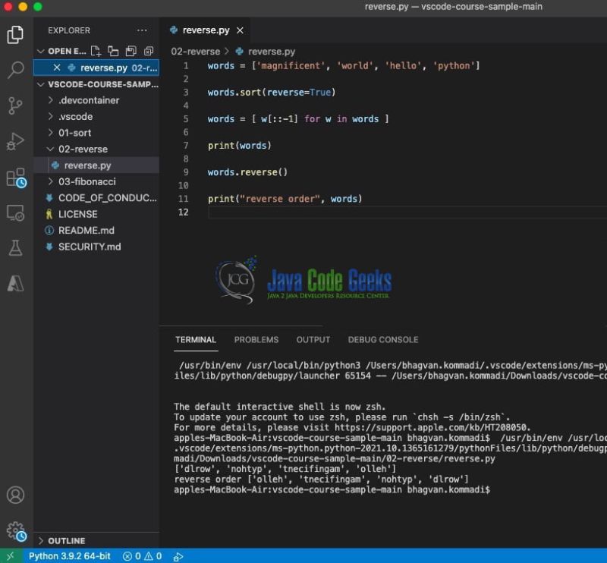Open the DEBUG CONSOLE tab
Viewport: 607px width, 563px height.
[383, 339]
